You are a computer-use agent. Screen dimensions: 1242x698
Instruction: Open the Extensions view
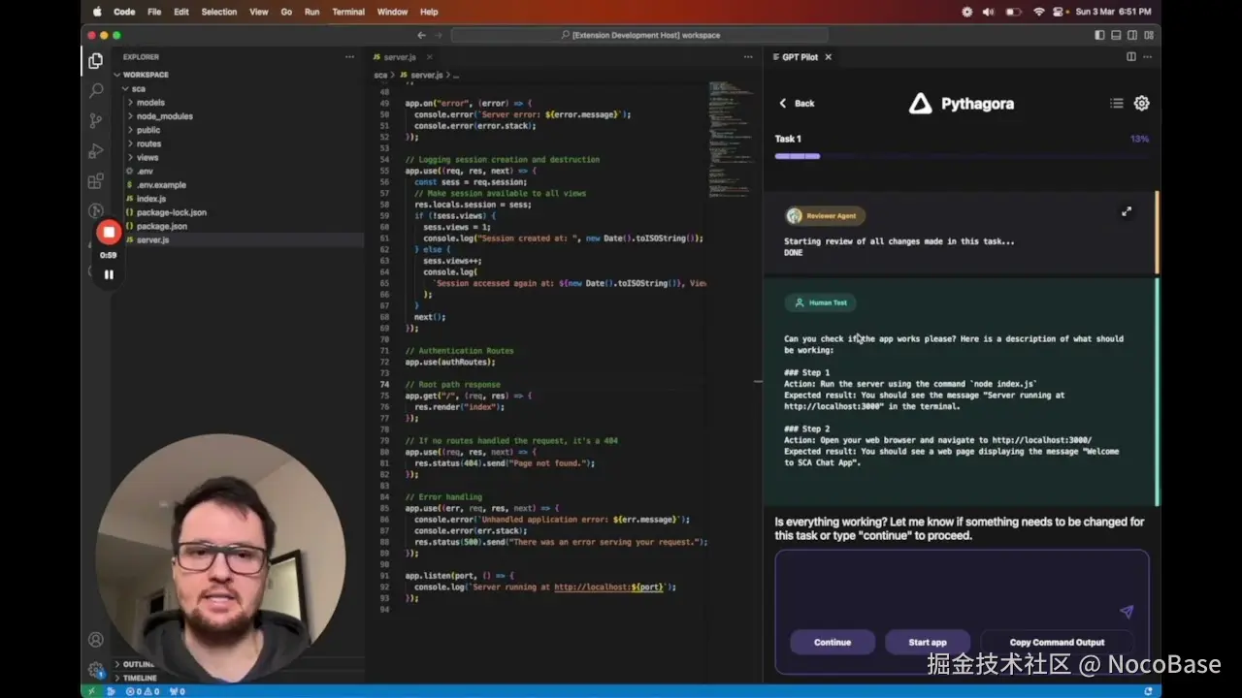click(x=95, y=181)
